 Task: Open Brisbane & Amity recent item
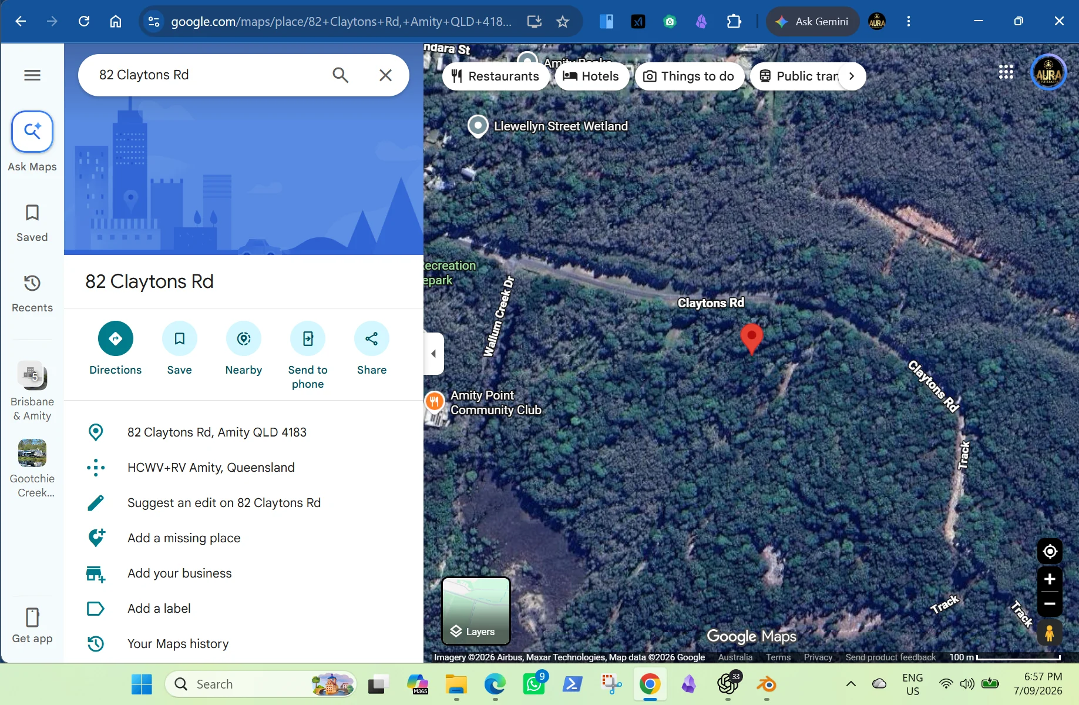pos(32,391)
